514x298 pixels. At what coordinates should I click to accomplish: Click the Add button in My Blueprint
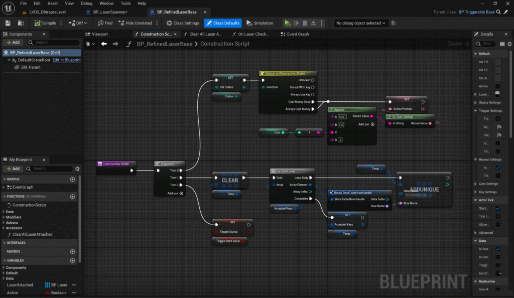coord(13,169)
